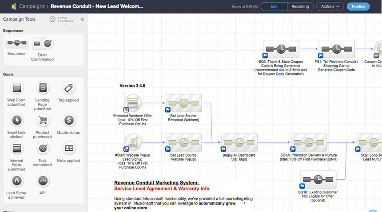Pick the Web Form submitted goal
This screenshot has height=212, width=382.
(17, 88)
